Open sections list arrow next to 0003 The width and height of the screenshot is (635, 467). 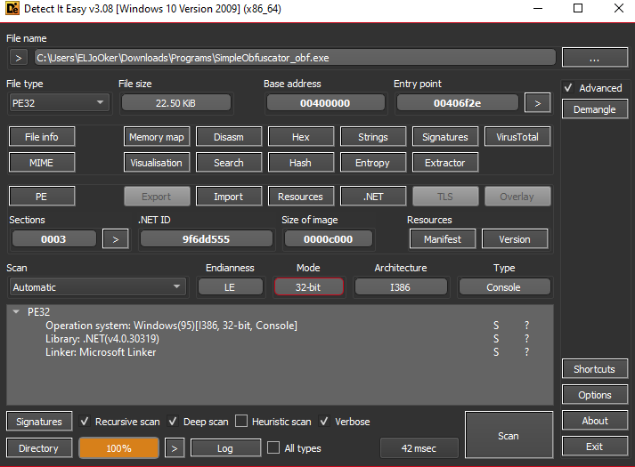coord(116,239)
